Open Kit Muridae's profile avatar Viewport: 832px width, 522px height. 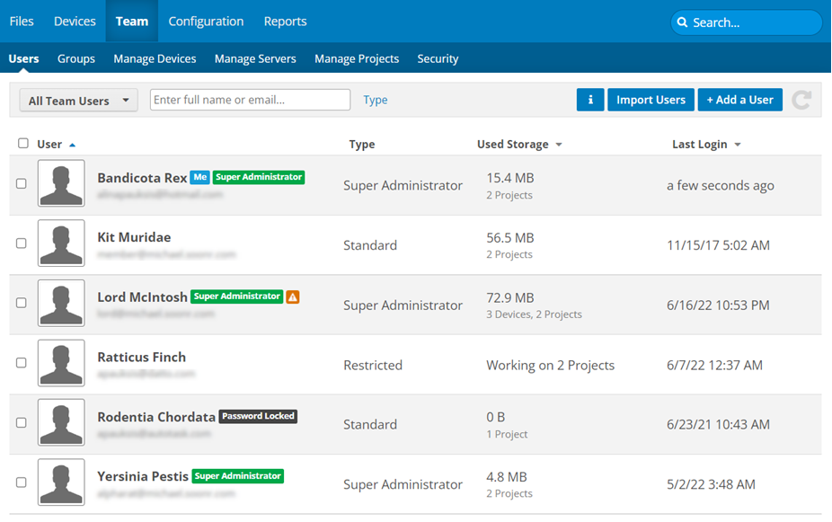pyautogui.click(x=61, y=243)
